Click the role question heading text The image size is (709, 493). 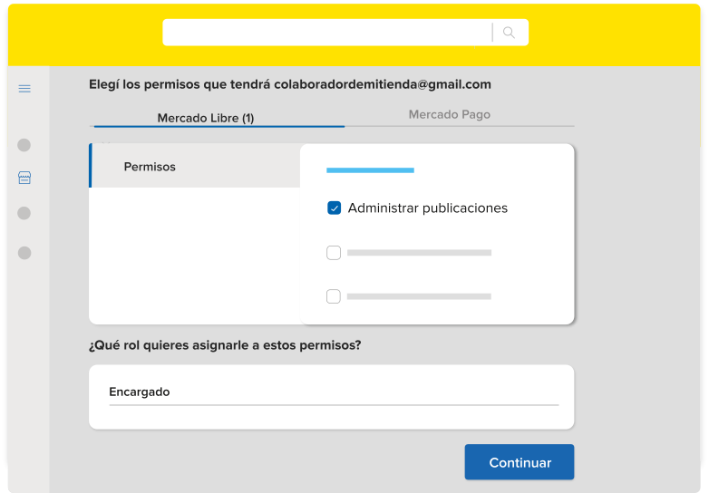pos(225,345)
